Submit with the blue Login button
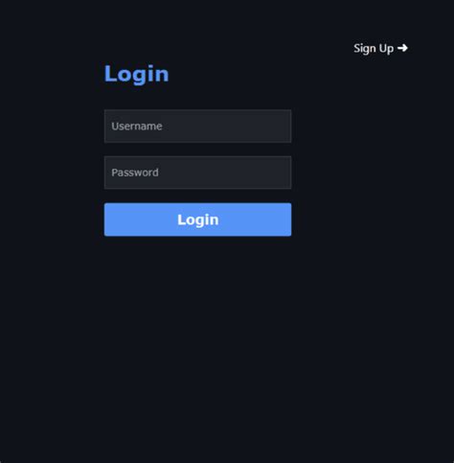 pyautogui.click(x=197, y=220)
